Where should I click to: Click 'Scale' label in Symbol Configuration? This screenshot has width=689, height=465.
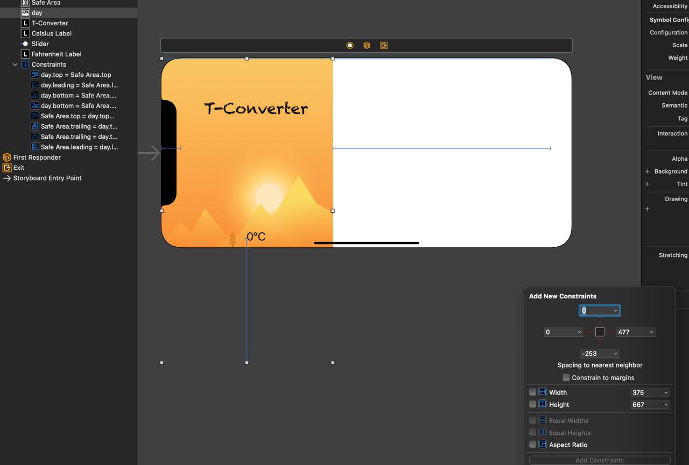(x=679, y=45)
